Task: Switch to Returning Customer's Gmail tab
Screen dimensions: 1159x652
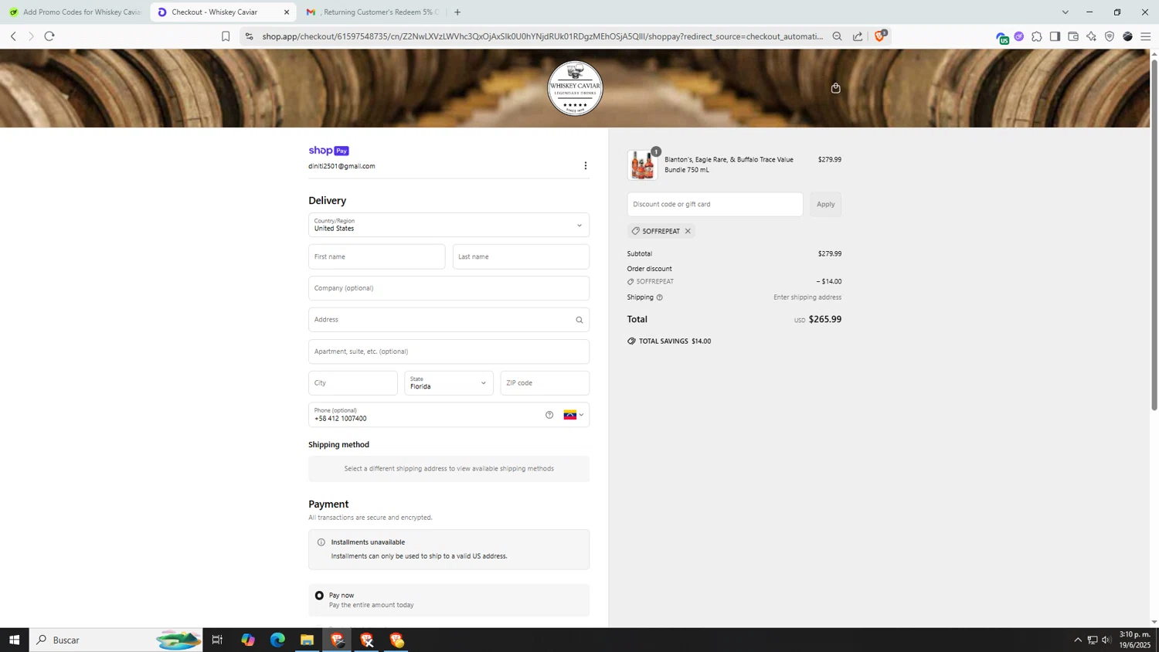Action: [x=372, y=12]
